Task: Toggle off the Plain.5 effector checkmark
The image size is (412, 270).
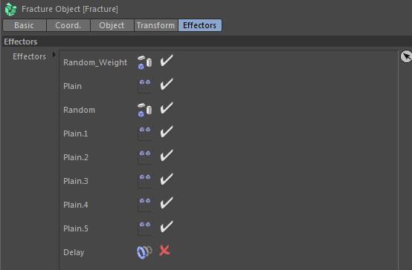Action: 167,227
